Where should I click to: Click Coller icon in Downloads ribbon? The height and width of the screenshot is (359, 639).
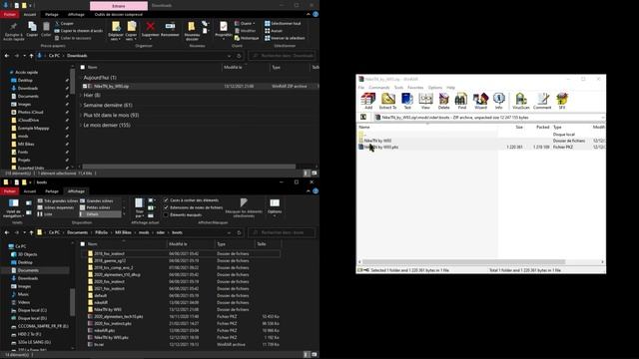click(46, 29)
